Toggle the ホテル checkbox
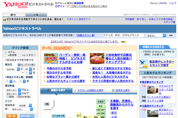This screenshot has height=118, width=178. click(5, 52)
